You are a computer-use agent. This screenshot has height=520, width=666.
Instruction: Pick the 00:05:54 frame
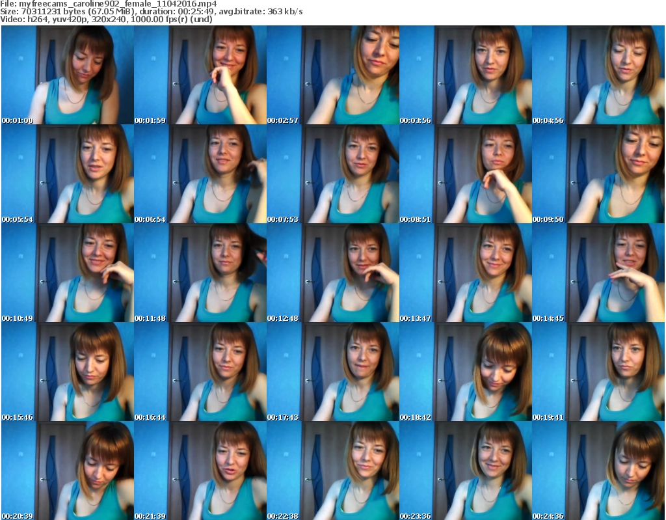pos(68,174)
